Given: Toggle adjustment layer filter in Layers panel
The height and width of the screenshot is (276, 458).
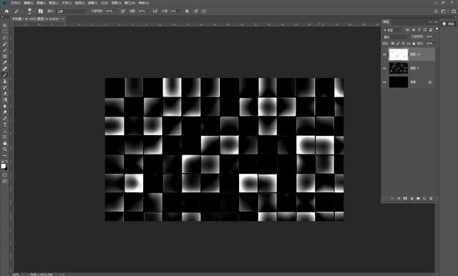Looking at the screenshot, I should 414,30.
